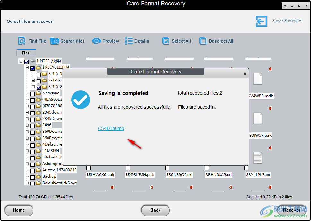This screenshot has width=311, height=221.
Task: Close the Saving is completed dialog
Action: [245, 74]
